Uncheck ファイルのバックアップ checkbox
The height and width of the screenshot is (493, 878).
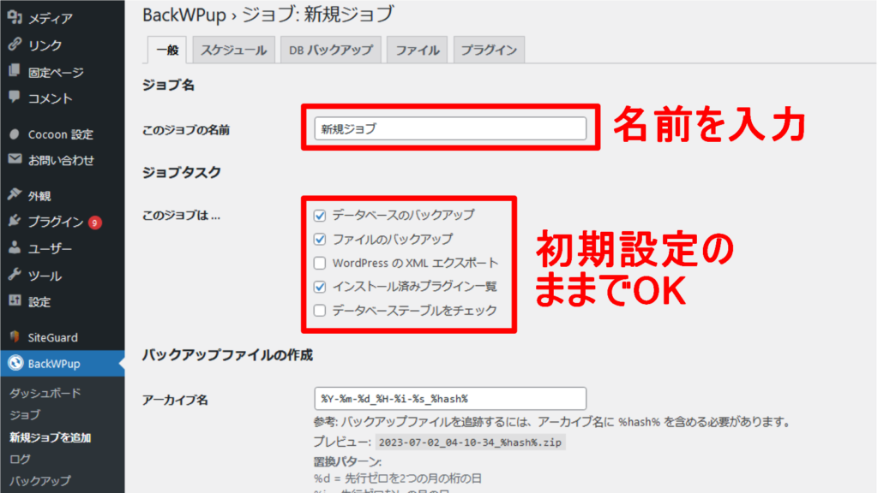(x=320, y=240)
